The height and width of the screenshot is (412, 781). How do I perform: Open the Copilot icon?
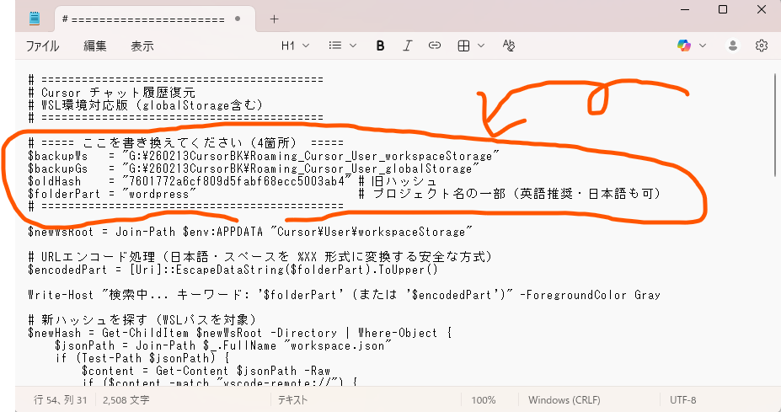click(684, 45)
